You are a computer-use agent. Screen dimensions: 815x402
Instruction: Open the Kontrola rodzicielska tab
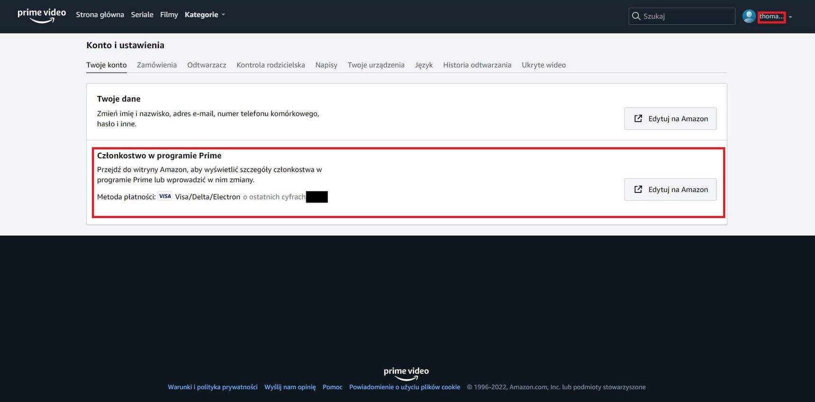[x=271, y=65]
